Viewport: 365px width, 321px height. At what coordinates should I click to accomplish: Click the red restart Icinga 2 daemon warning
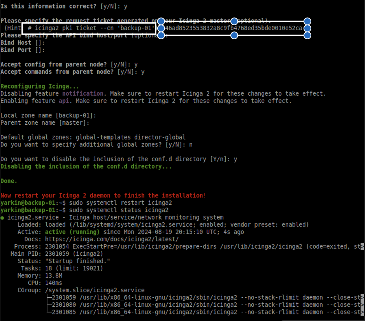pos(103,195)
